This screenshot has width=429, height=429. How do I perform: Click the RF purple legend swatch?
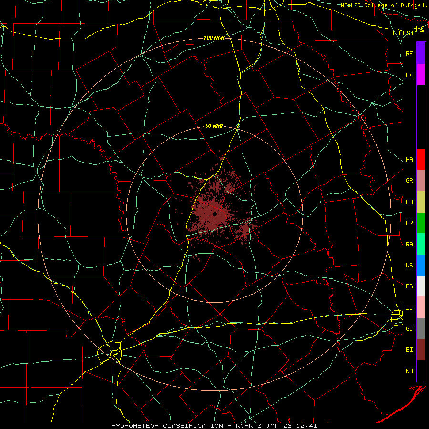click(421, 53)
